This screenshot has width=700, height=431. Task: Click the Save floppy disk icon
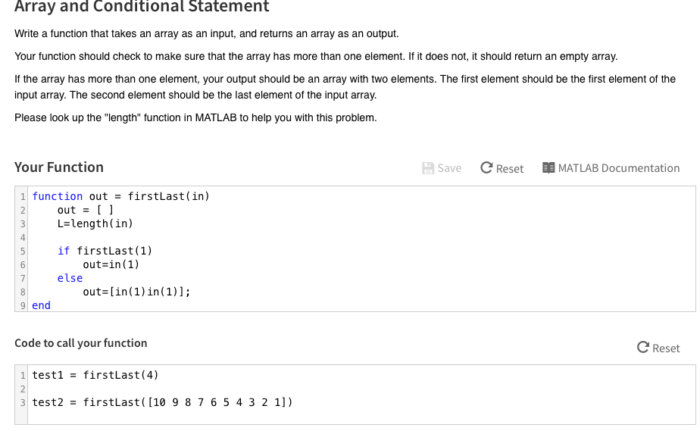pos(428,168)
